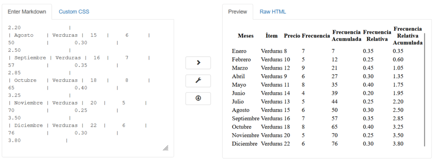Click the preview pane vertical scrollbar

pyautogui.click(x=424, y=90)
